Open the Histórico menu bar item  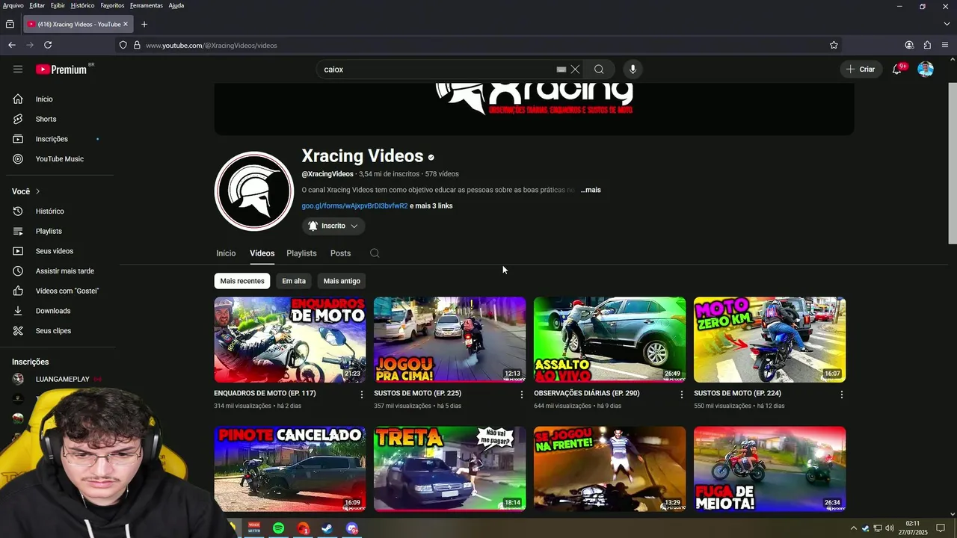click(82, 5)
